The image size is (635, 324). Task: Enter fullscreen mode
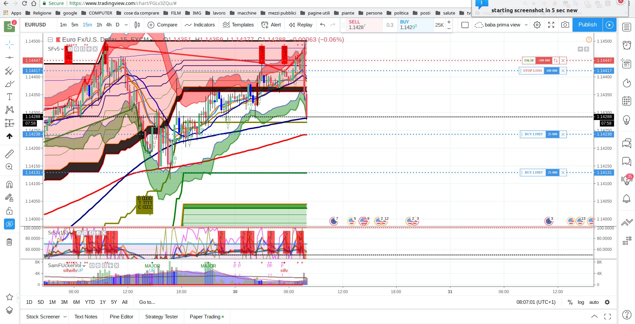[x=551, y=25]
